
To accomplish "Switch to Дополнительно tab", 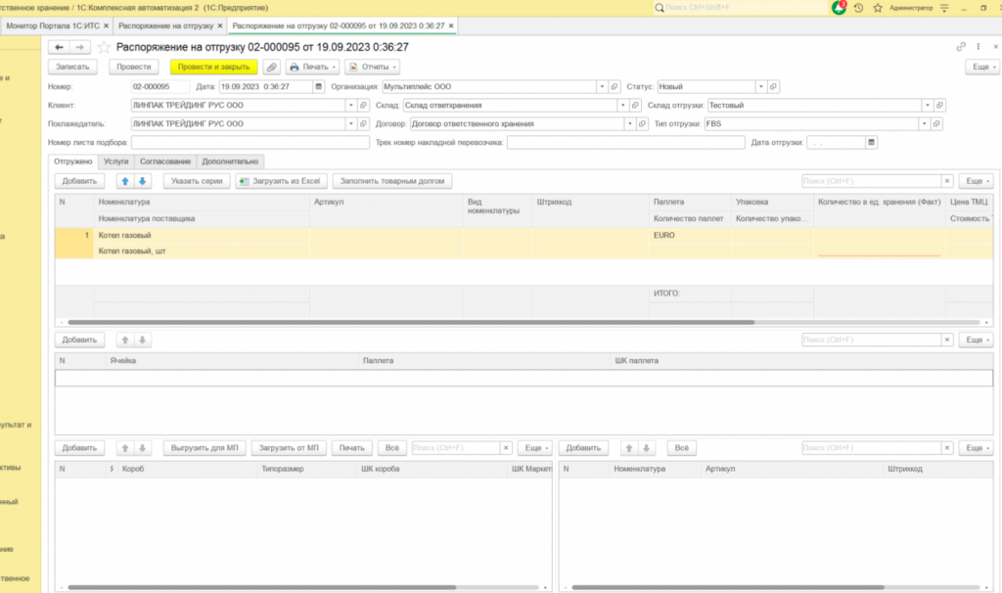I will 230,161.
